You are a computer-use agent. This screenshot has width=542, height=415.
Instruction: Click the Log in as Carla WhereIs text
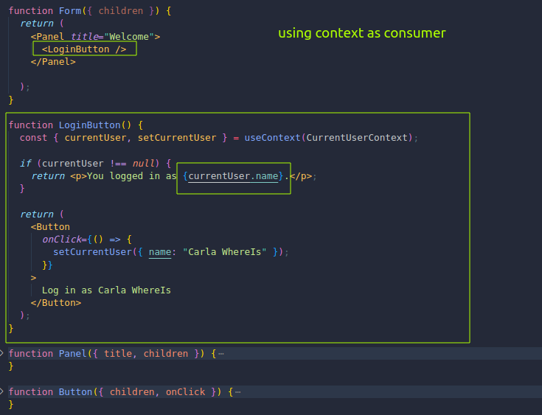(106, 290)
